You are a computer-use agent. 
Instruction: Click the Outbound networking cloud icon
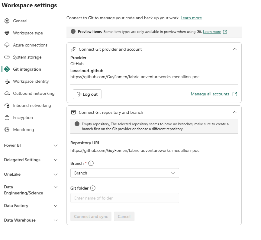point(7,93)
